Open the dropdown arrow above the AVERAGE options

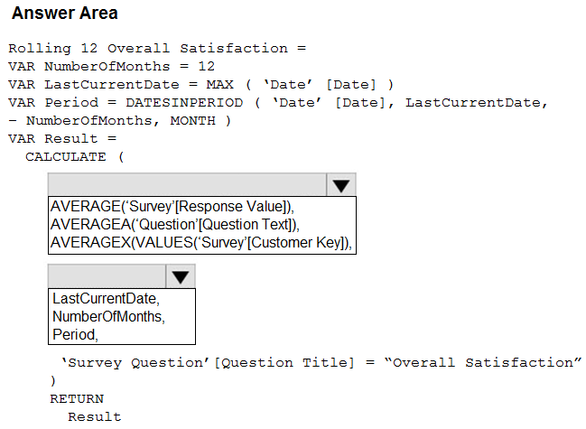340,185
